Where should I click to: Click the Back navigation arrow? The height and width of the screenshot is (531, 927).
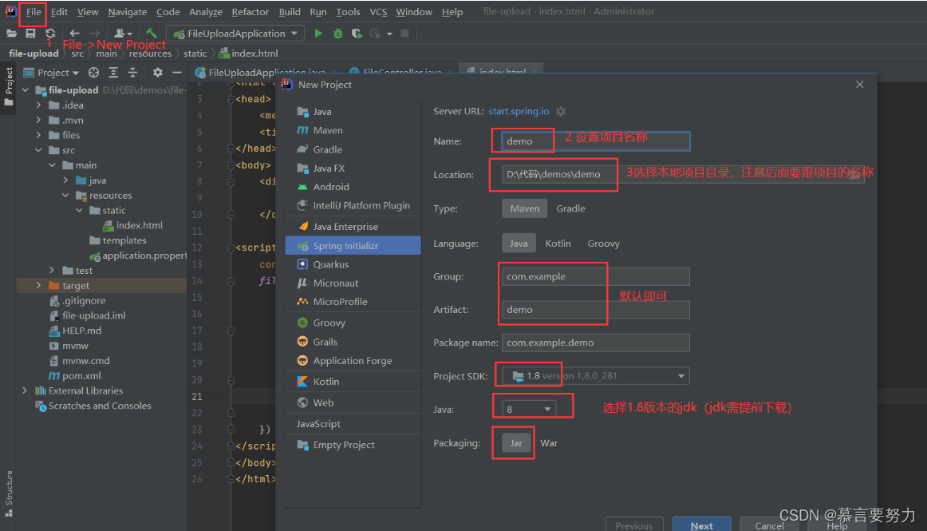coord(74,34)
